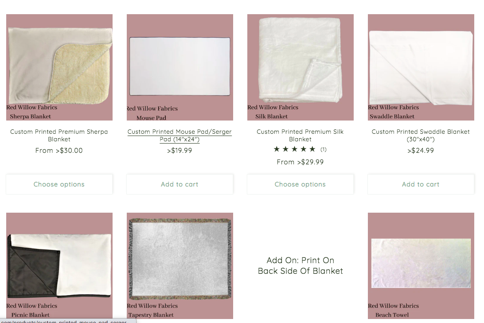Add the Mouse Pad/Serger Pad to cart

point(180,184)
